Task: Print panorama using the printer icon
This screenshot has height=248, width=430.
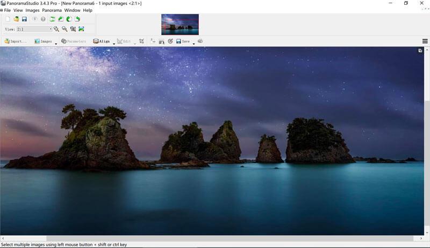Action: tap(200, 41)
